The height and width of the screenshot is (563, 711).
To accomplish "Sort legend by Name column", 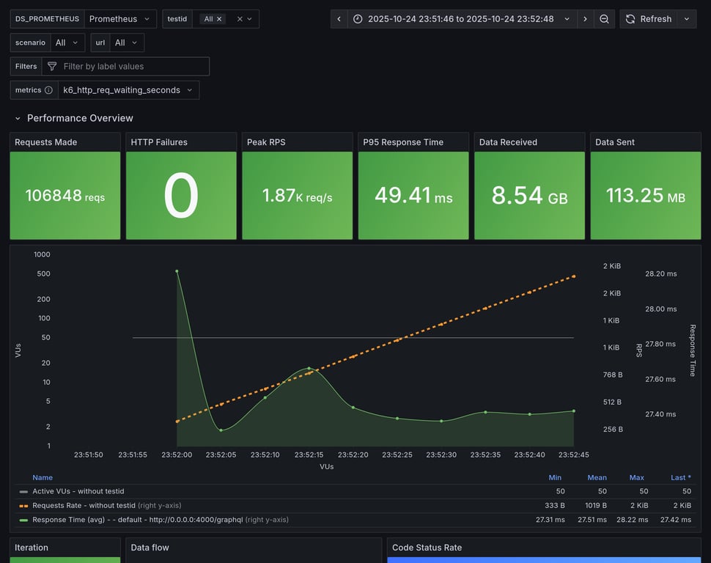I will (x=43, y=478).
